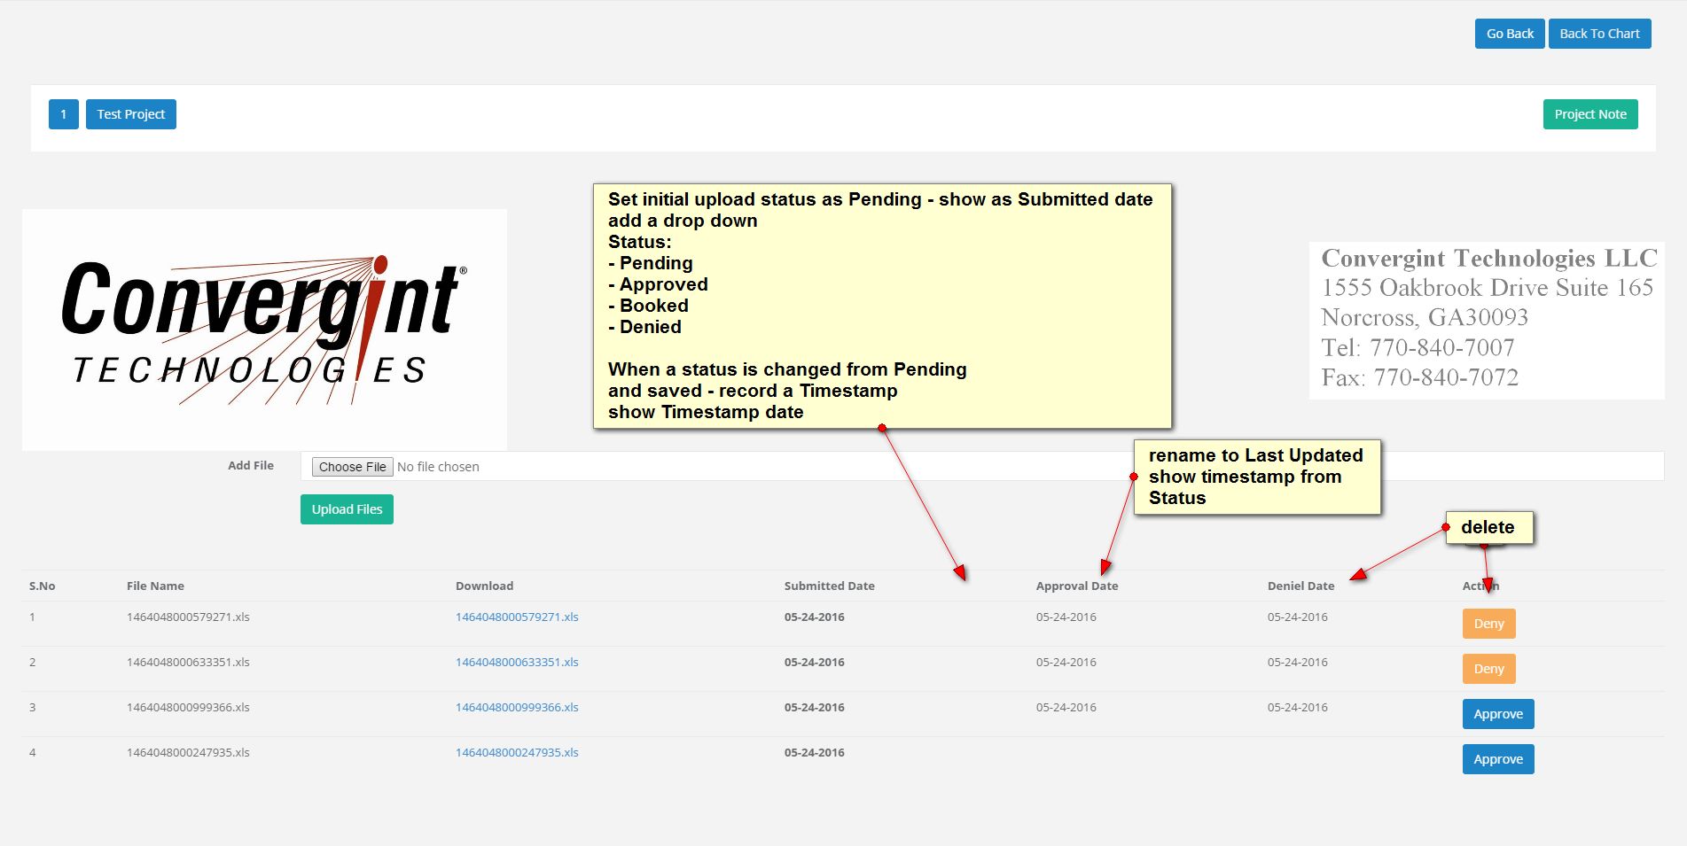
Task: Click the denied date in row 1
Action: [x=1297, y=617]
